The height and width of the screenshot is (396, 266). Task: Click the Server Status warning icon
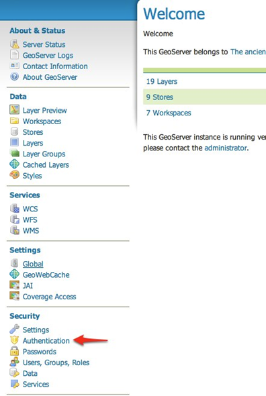pos(14,44)
